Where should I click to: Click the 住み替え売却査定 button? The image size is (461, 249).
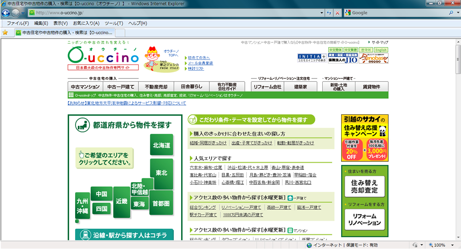point(365,186)
